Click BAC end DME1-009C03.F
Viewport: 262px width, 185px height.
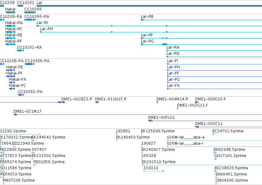point(210,99)
